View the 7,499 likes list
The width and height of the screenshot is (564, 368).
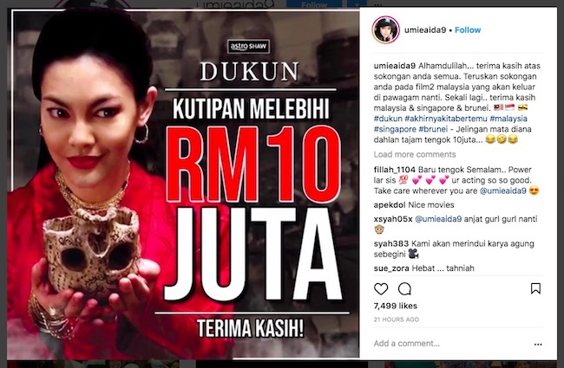(396, 306)
